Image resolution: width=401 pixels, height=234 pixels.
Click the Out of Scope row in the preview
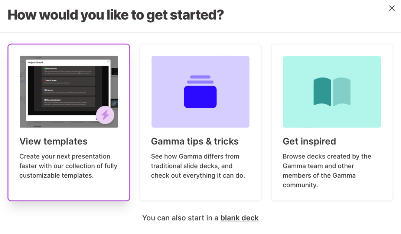68,81
